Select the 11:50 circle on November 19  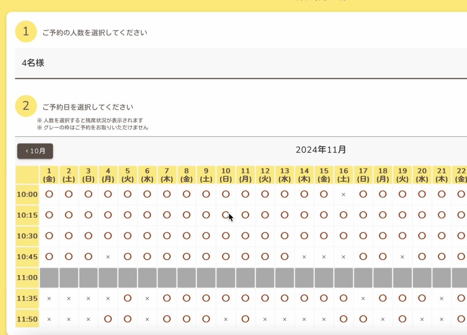click(402, 319)
